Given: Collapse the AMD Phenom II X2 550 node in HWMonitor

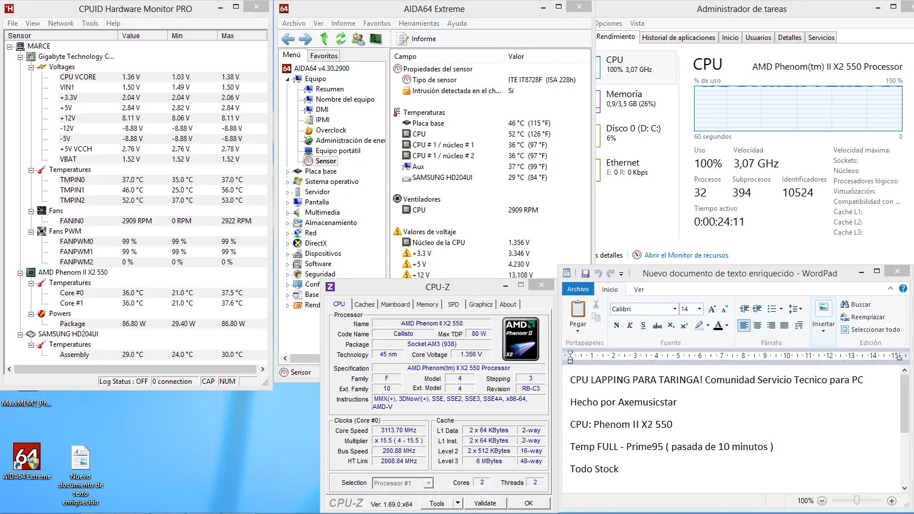Looking at the screenshot, I should [21, 272].
